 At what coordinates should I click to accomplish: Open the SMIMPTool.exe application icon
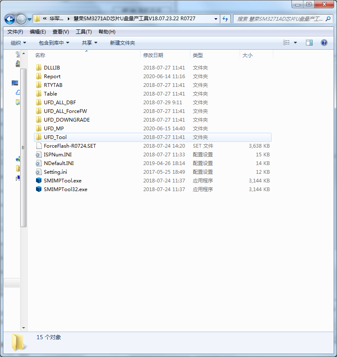click(x=39, y=180)
